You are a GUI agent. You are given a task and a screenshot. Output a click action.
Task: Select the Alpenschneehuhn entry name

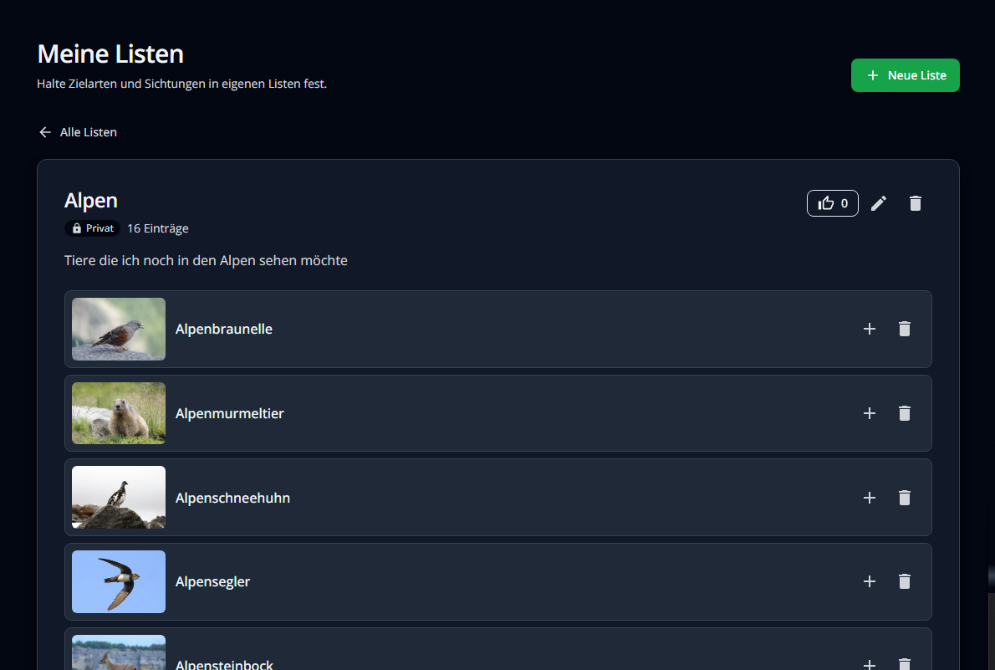pyautogui.click(x=233, y=498)
